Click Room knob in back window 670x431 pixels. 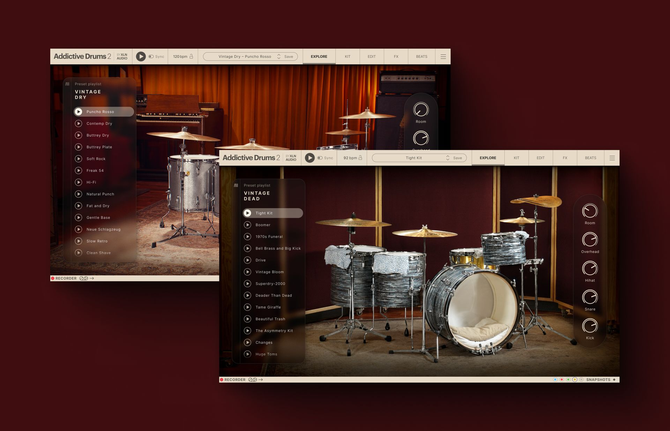click(x=421, y=110)
